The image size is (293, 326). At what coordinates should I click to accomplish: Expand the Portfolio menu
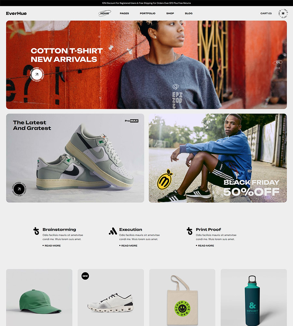point(147,13)
